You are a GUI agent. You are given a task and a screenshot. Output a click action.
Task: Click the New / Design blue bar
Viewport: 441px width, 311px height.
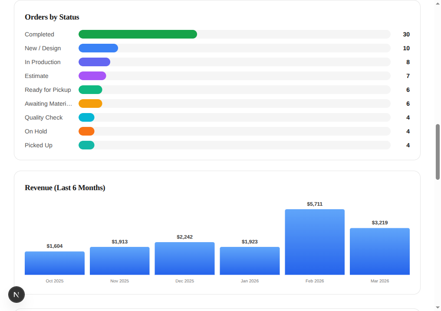[x=98, y=48]
